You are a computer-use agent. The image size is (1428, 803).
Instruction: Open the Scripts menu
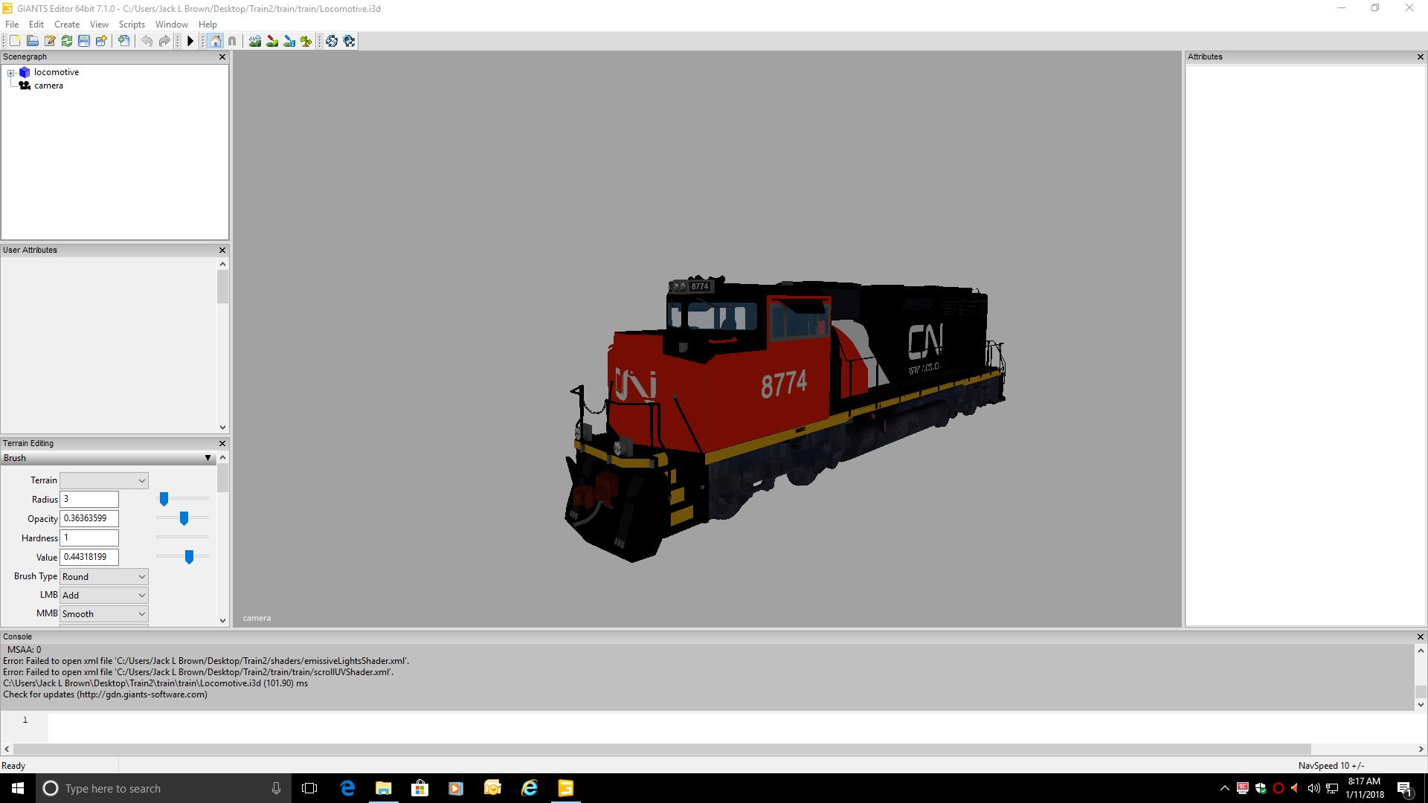[x=132, y=24]
